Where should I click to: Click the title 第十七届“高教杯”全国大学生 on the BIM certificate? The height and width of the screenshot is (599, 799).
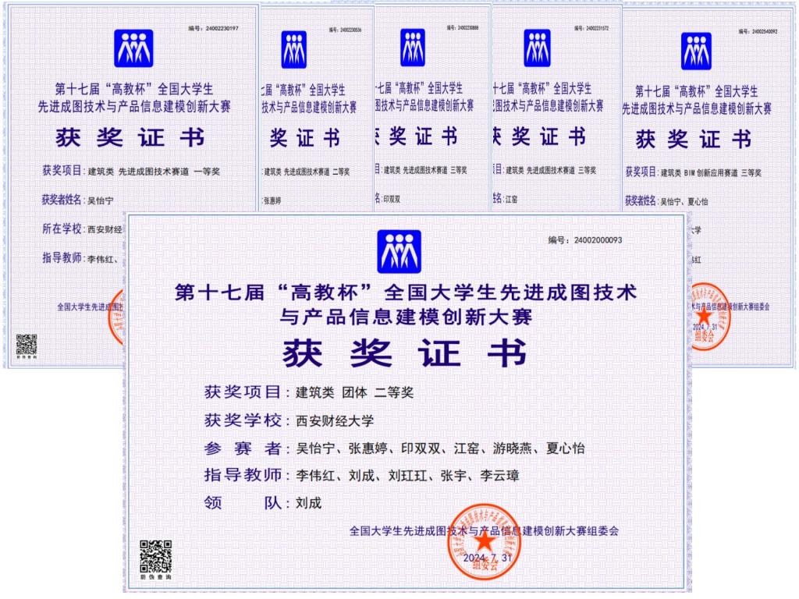point(696,92)
